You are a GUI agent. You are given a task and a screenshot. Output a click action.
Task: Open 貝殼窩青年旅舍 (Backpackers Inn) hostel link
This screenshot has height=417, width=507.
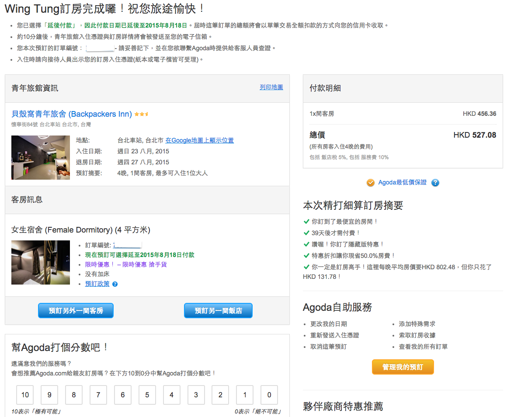[71, 114]
